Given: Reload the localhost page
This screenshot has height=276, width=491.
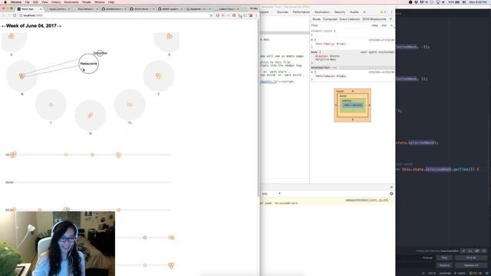Looking at the screenshot, I should pyautogui.click(x=15, y=15).
